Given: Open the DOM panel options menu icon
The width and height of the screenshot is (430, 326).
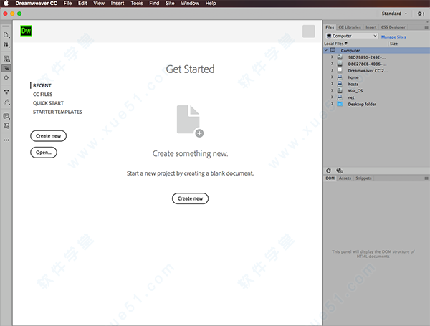Looking at the screenshot, I should 426,178.
